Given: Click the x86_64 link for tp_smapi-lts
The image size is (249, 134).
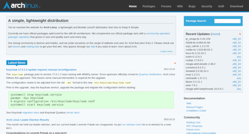Looking at the screenshot, I should click(237, 39).
